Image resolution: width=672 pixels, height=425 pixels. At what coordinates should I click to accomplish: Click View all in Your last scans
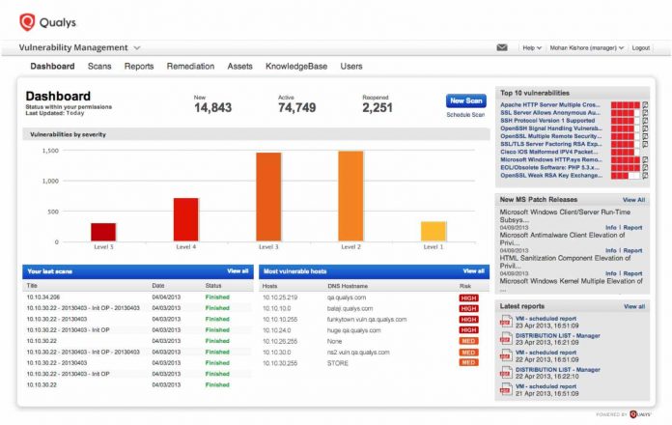point(238,271)
